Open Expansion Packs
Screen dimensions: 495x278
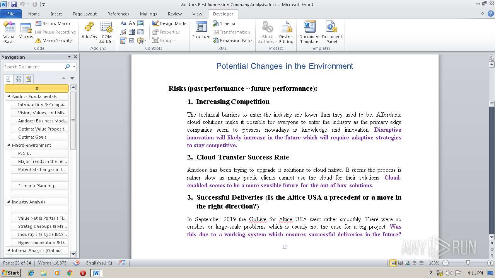(232, 41)
